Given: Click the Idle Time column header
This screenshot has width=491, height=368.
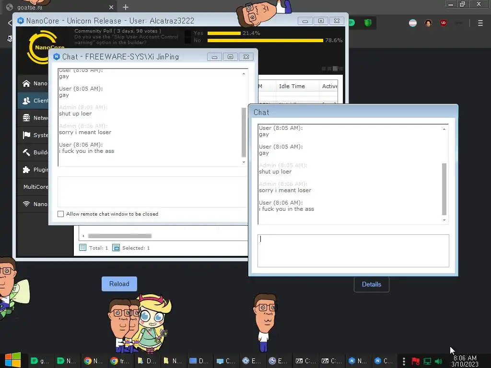Looking at the screenshot, I should [x=297, y=86].
